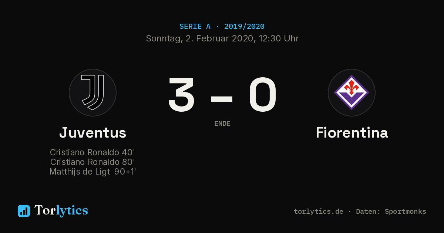Open the torlytics.de website link
The width and height of the screenshot is (444, 233).
(x=319, y=212)
